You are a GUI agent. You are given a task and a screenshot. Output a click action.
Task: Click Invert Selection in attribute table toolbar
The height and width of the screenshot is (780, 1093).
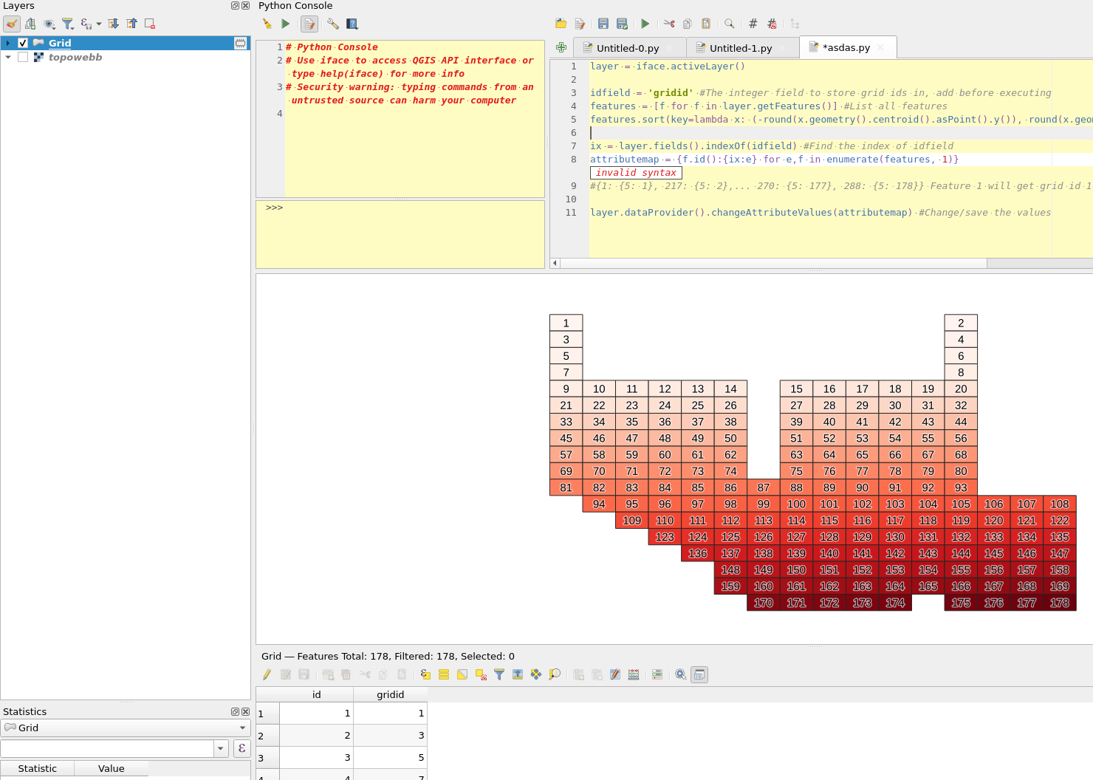[462, 674]
